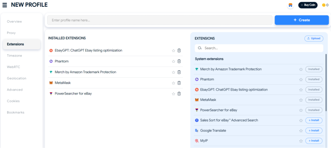Focus the extensions search field
The height and width of the screenshot is (148, 331).
[x=259, y=48]
